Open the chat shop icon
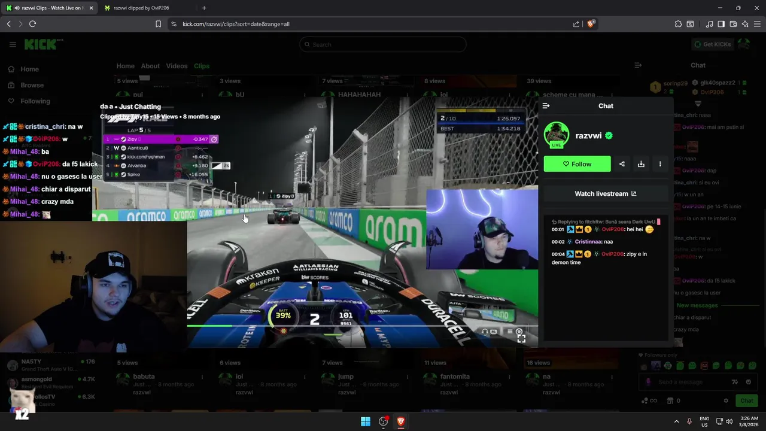This screenshot has height=431, width=766. coord(670,400)
